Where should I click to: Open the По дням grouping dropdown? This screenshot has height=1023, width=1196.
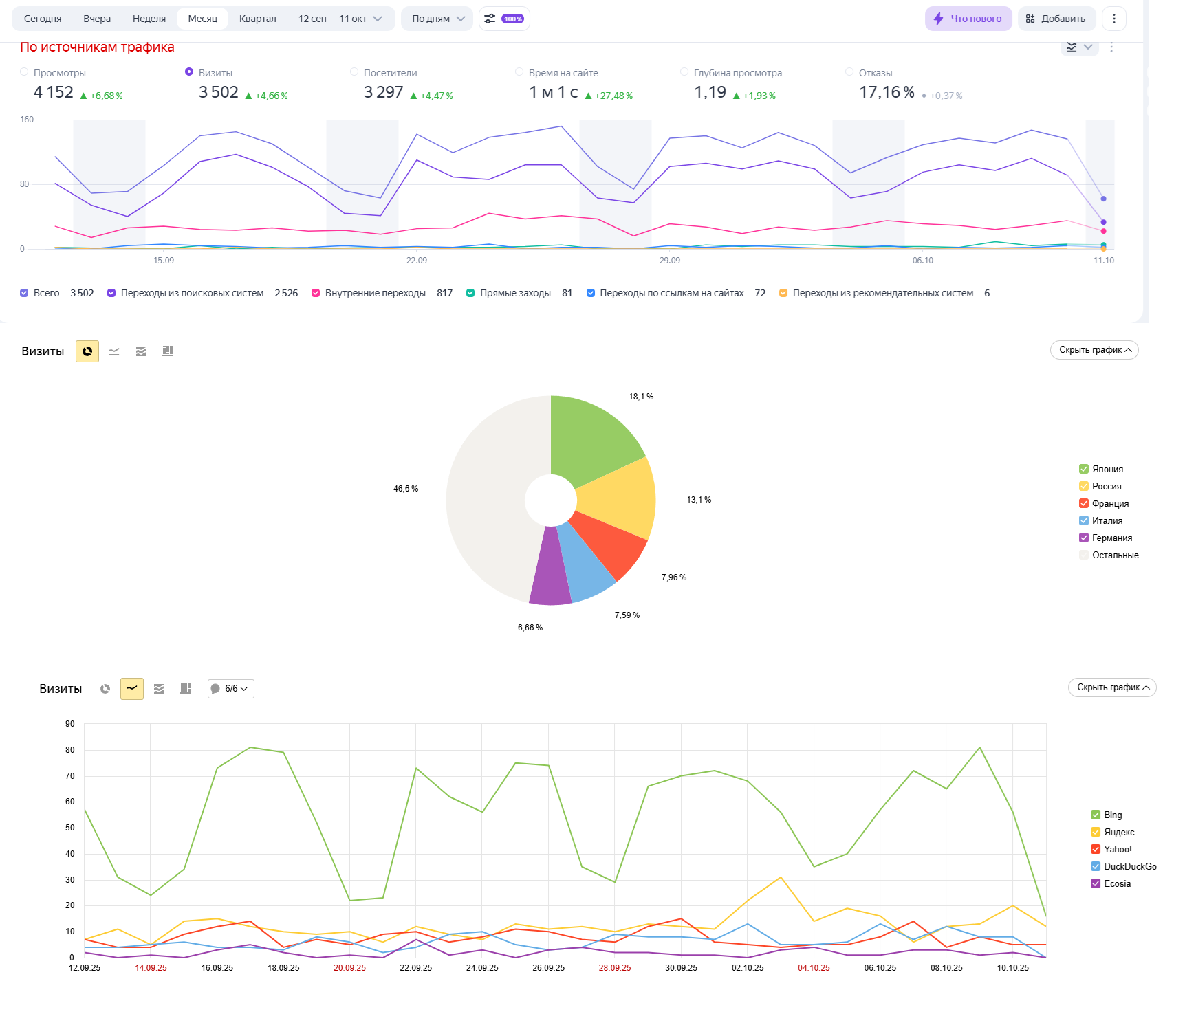(437, 19)
